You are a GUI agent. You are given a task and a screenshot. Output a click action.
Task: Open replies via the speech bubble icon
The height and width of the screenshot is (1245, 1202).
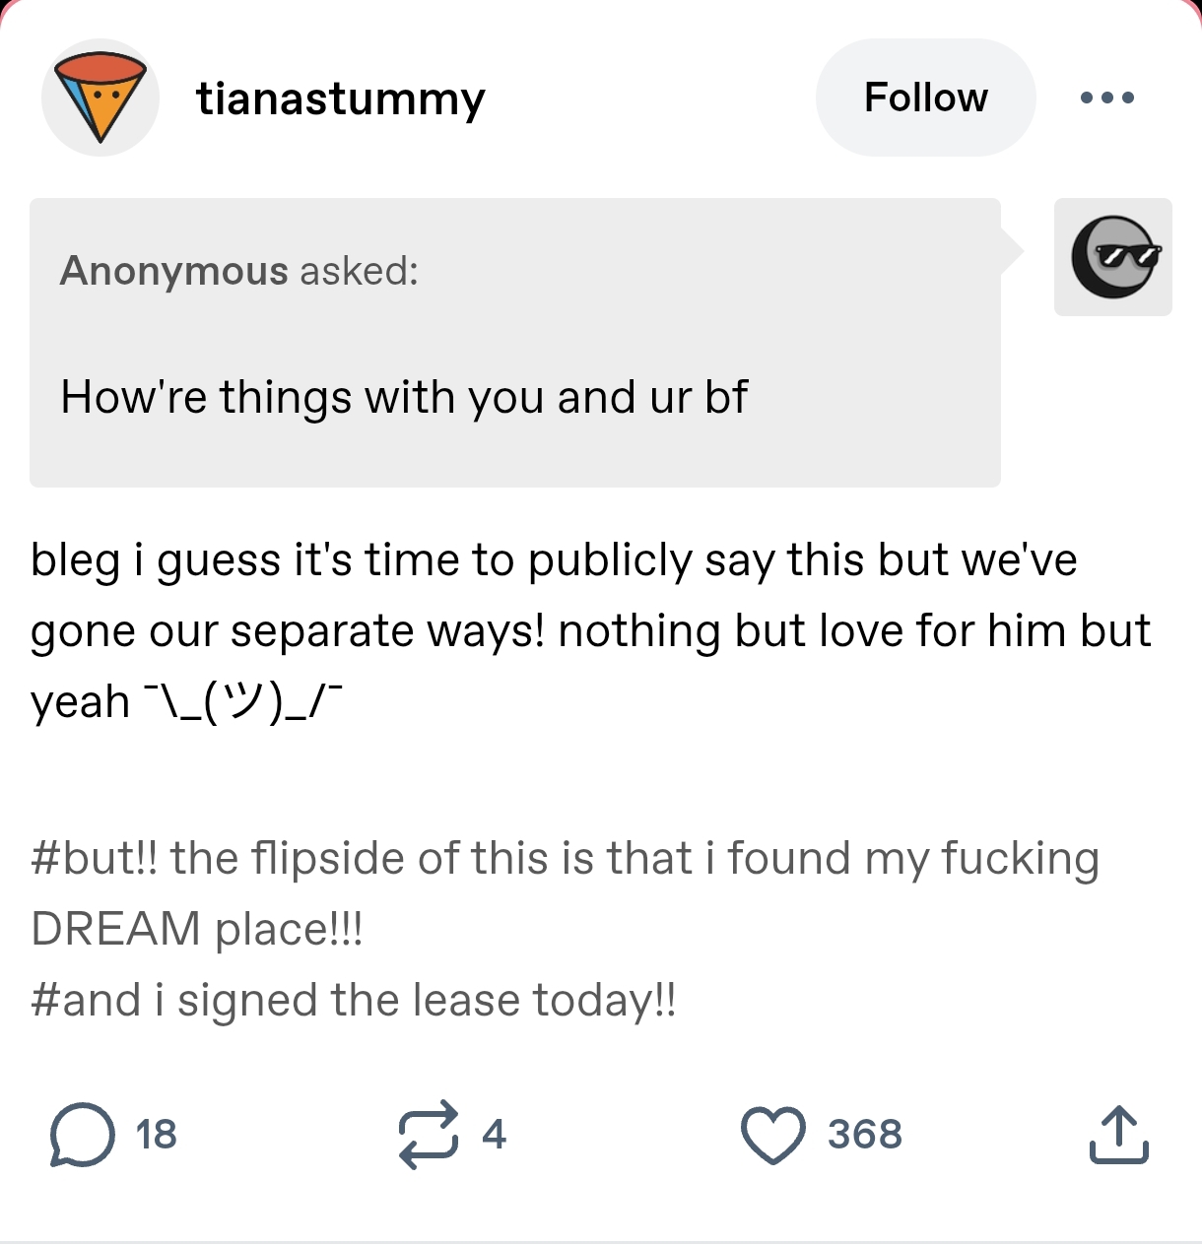coord(82,1135)
